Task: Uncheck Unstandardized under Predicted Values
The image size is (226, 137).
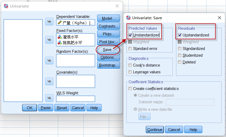Action: click(130, 35)
